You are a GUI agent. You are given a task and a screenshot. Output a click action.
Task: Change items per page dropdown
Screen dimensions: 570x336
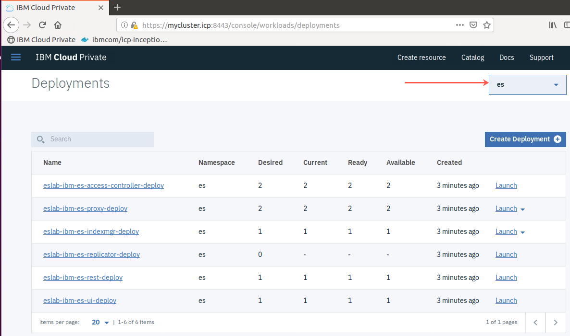100,322
